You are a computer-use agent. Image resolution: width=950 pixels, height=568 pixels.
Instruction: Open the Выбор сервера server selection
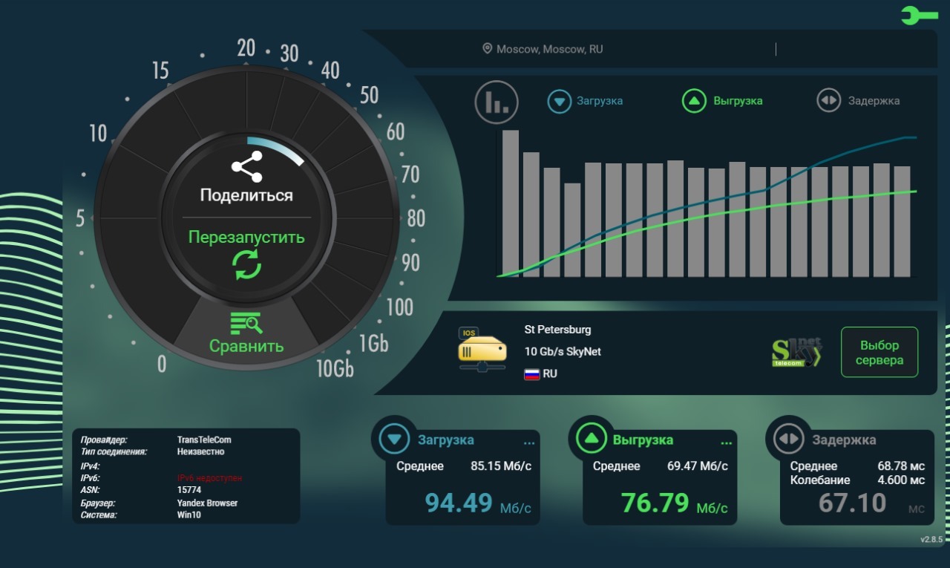click(879, 353)
